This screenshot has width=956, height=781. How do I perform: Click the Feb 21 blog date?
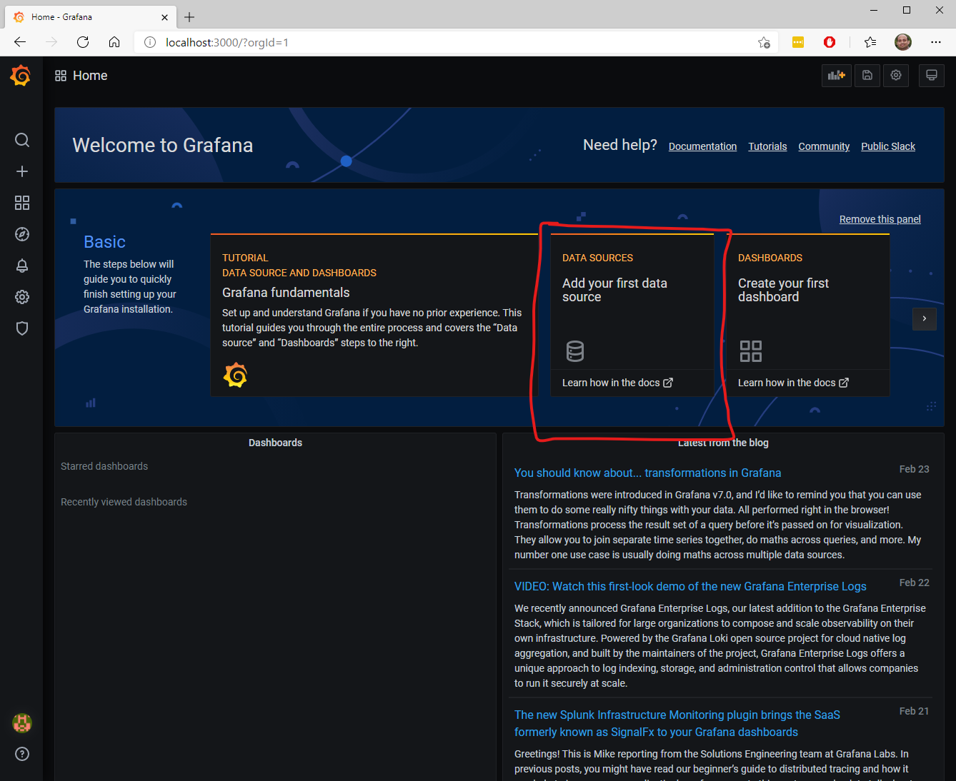(x=914, y=711)
